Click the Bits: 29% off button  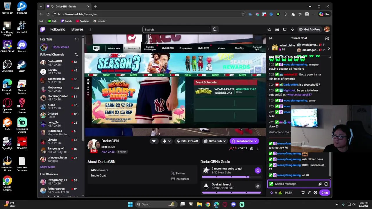coord(187,141)
